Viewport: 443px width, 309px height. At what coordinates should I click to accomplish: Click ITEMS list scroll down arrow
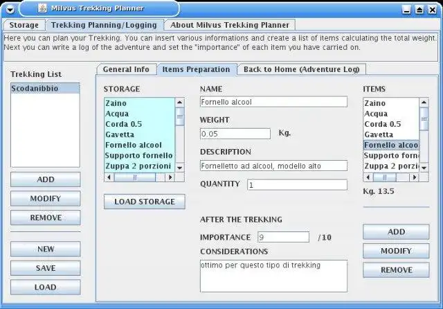tap(424, 168)
